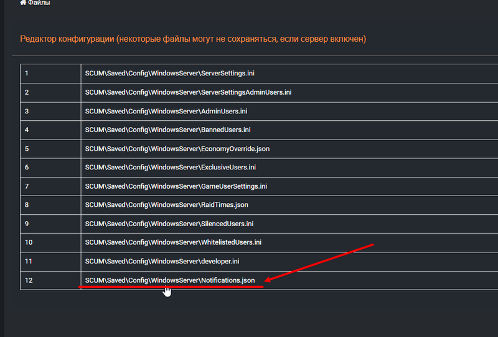Click the row number 8 cell

point(50,205)
